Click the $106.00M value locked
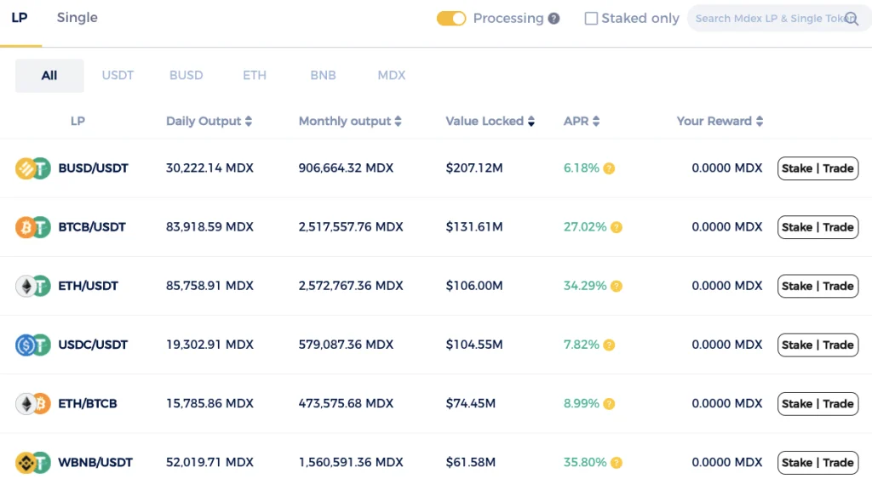 474,286
